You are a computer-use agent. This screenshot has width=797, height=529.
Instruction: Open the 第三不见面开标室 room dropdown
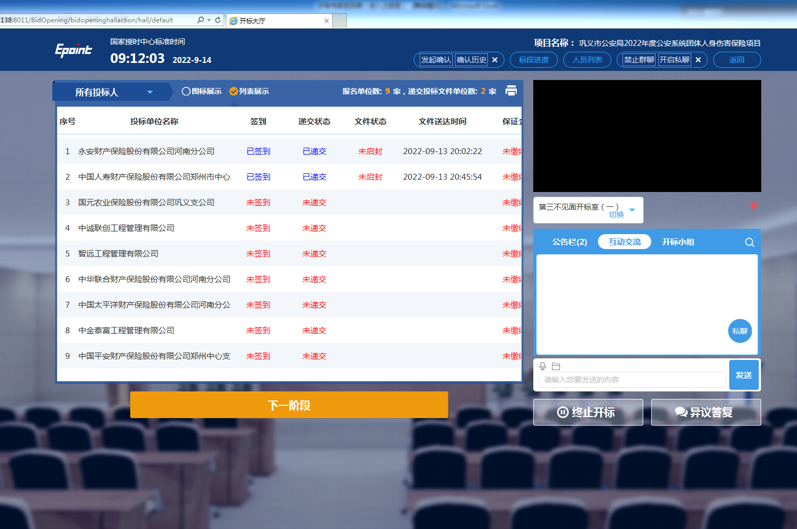(632, 210)
